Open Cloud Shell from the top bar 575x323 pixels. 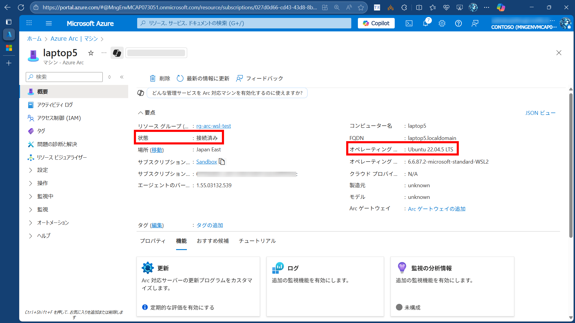409,23
